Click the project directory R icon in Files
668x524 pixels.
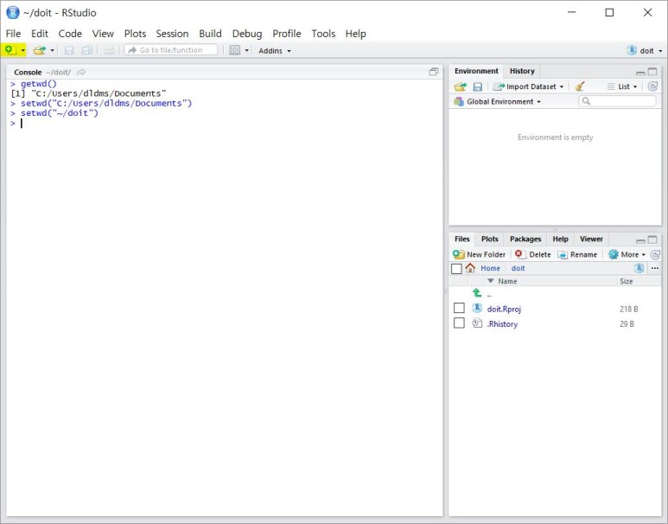coord(639,268)
